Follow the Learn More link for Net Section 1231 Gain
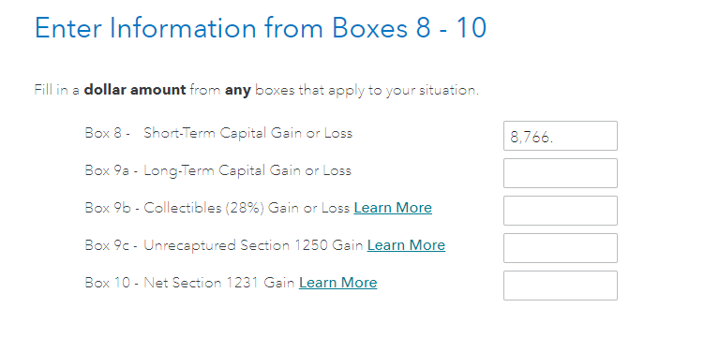 338,283
